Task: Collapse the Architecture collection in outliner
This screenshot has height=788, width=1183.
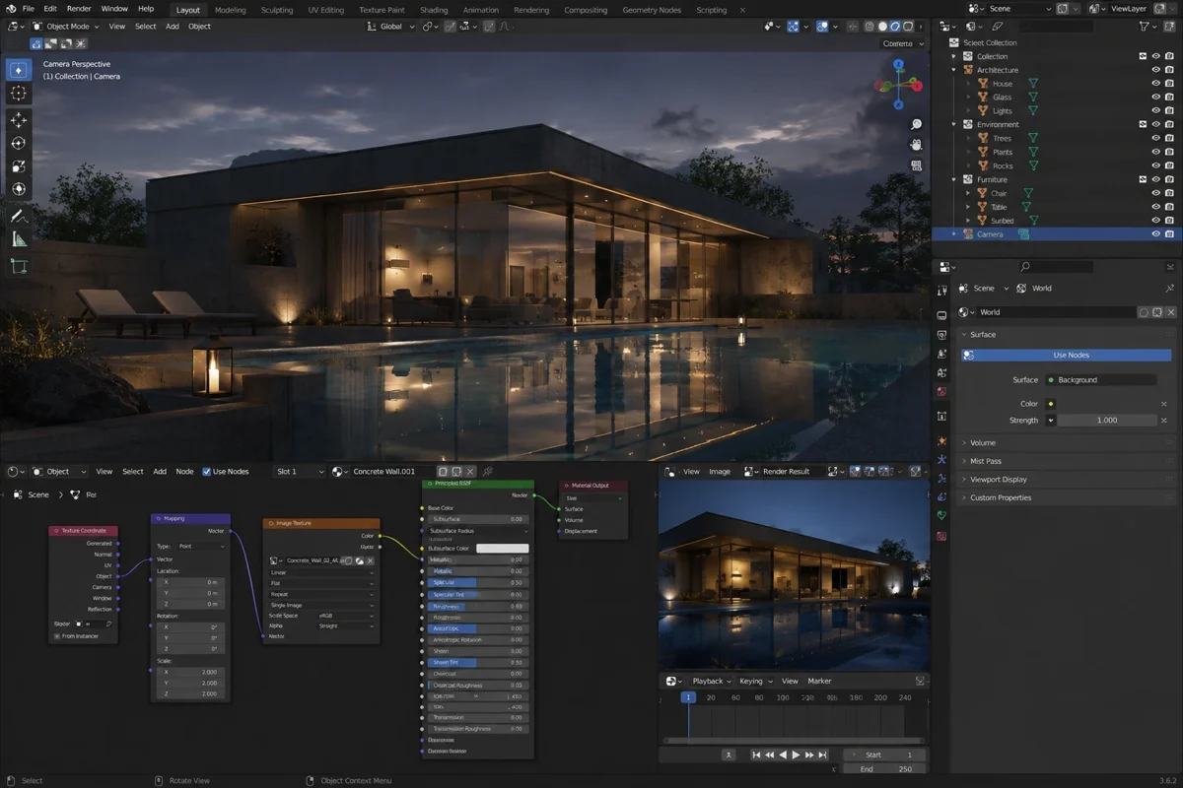Action: click(x=954, y=70)
